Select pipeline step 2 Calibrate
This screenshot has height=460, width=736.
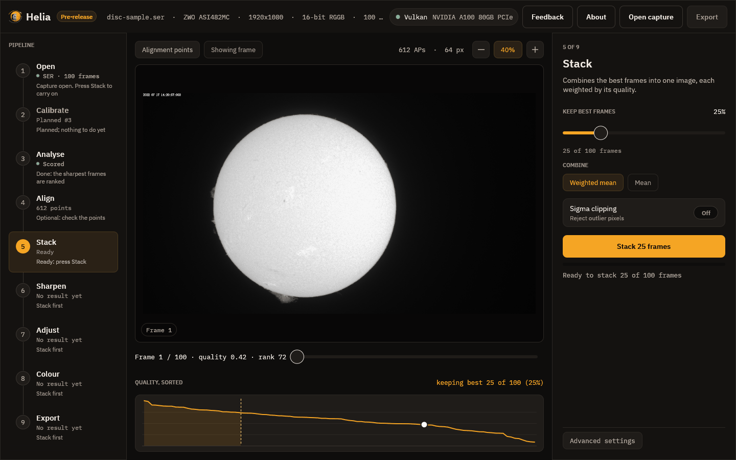click(x=63, y=120)
